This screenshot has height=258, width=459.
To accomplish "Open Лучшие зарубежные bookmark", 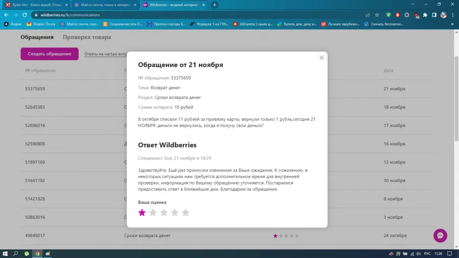I will tap(341, 24).
